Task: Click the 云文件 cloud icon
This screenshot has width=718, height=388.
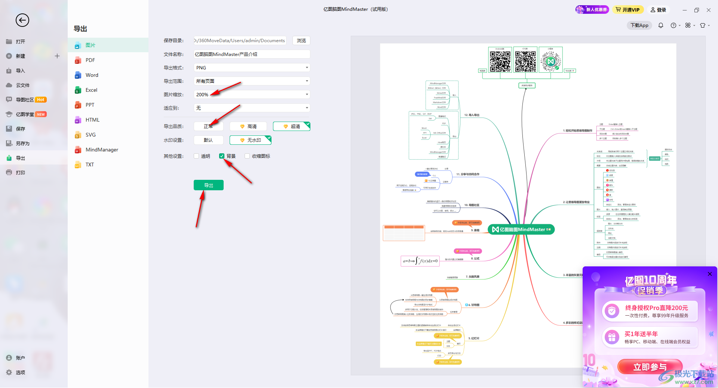Action: 9,85
